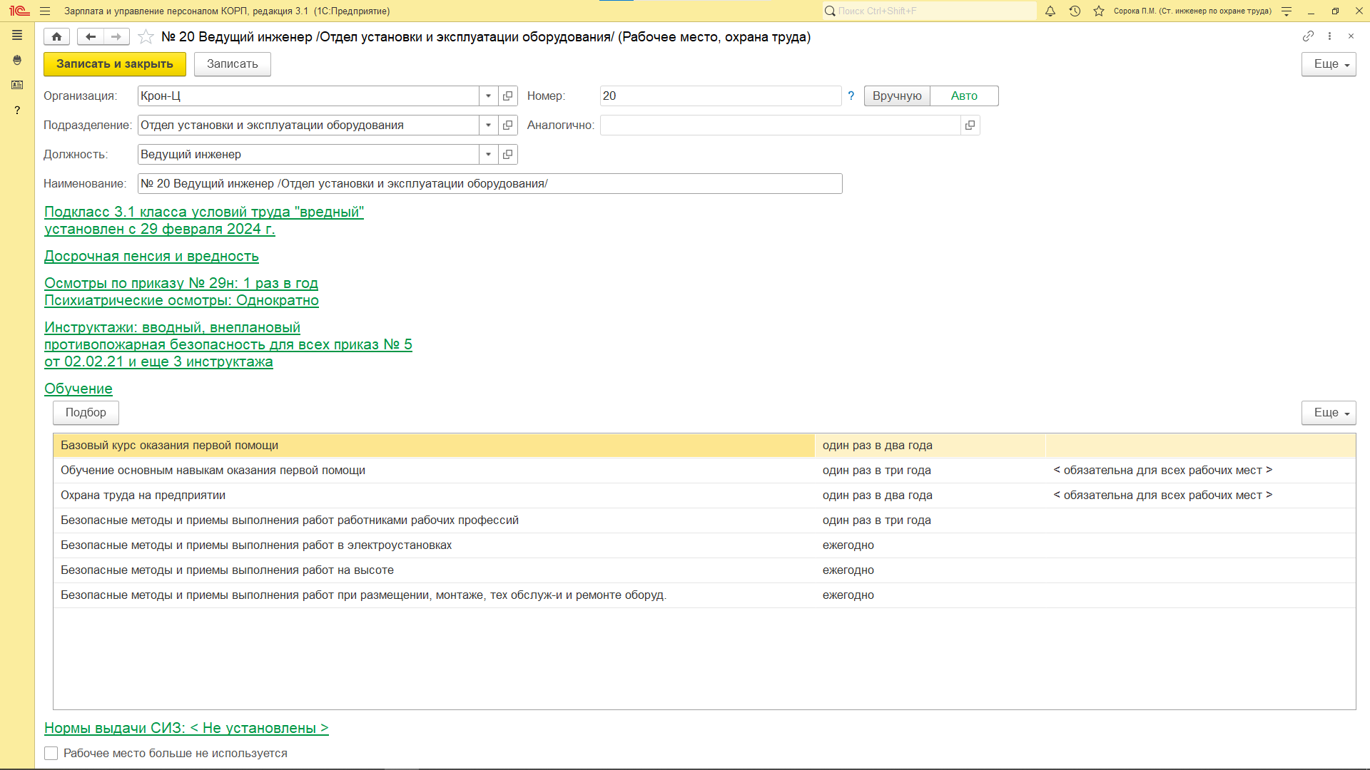Open Досрочная пенсия и вредность link
The height and width of the screenshot is (770, 1370).
click(151, 256)
